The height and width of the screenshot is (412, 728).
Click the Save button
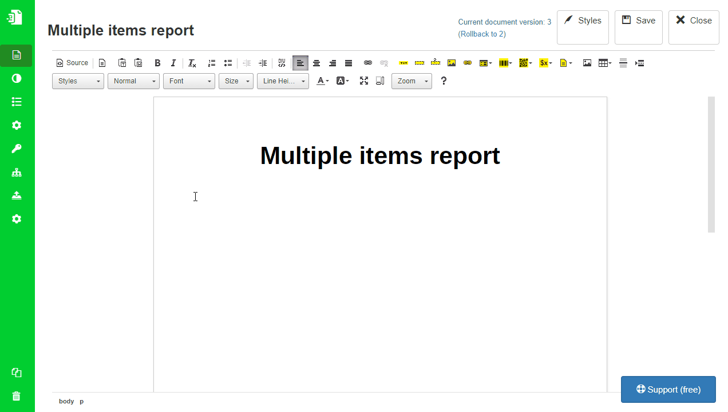coord(638,27)
